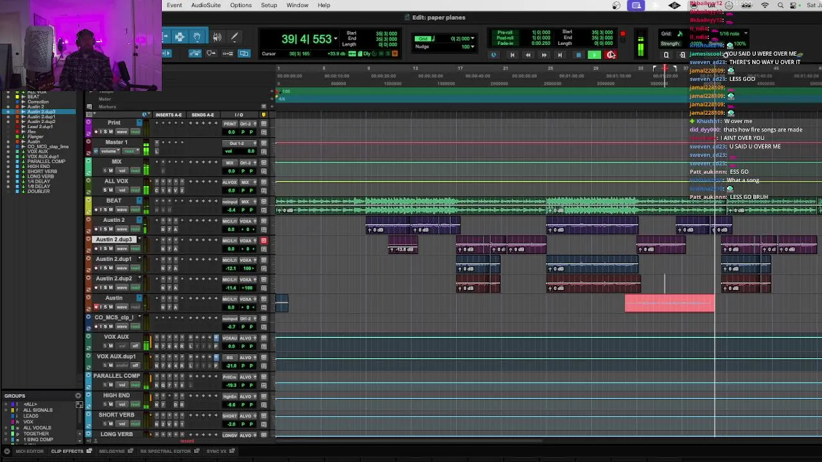Open the Setup menu

269,5
